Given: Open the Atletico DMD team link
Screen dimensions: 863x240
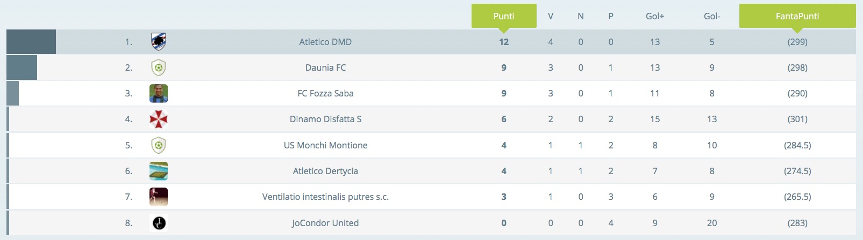Looking at the screenshot, I should pyautogui.click(x=325, y=42).
